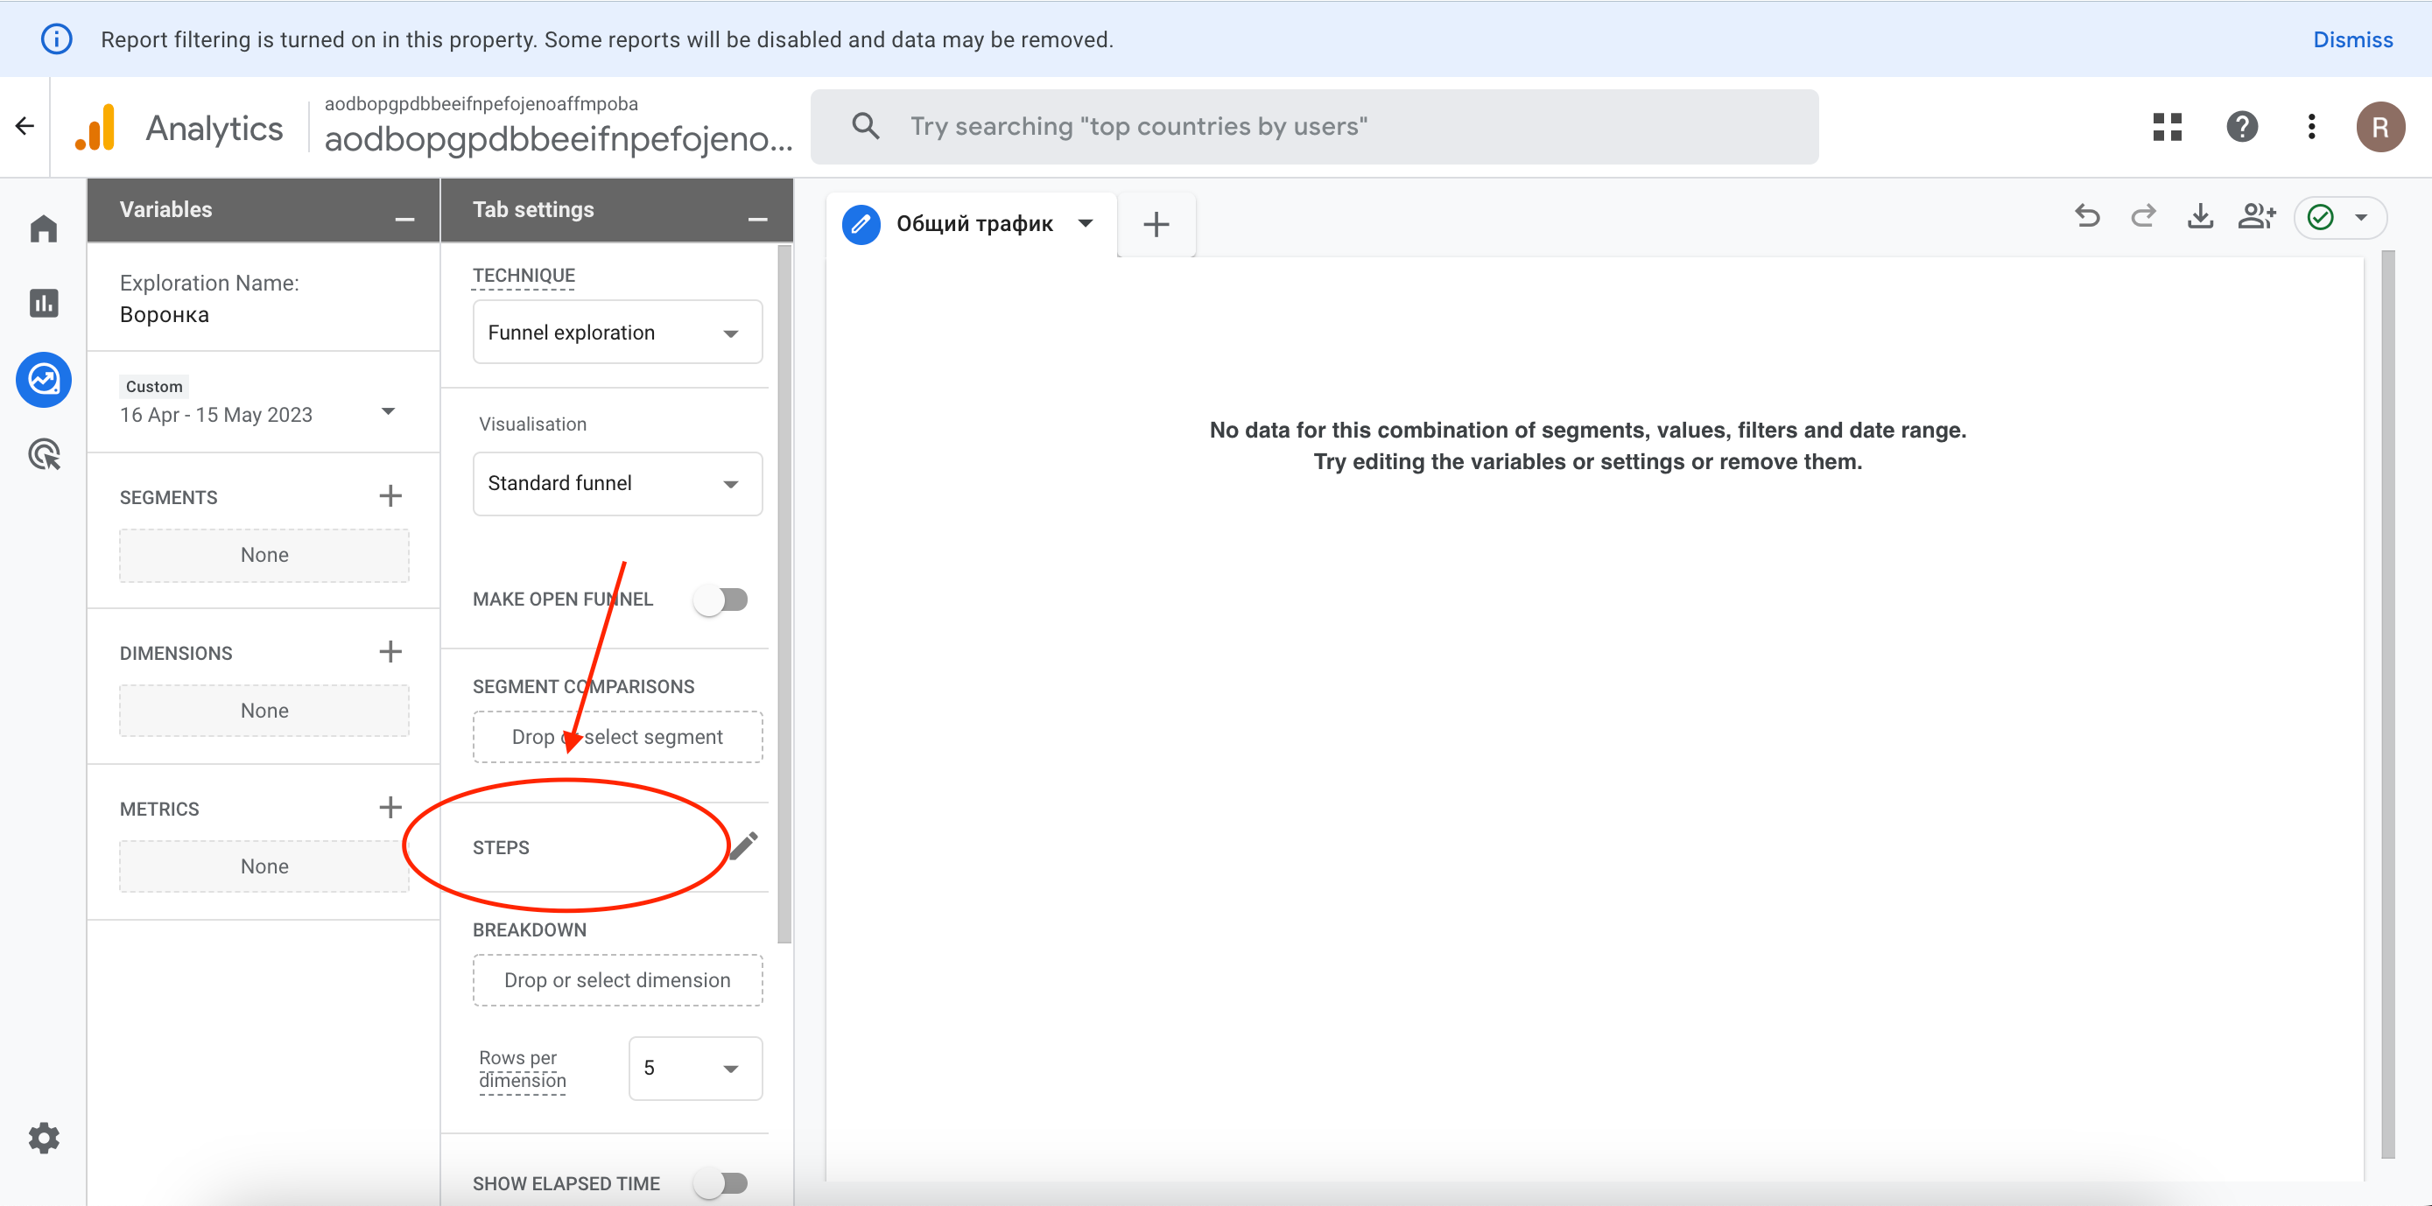Click Drop or select dimension under Breakdown

pos(616,979)
